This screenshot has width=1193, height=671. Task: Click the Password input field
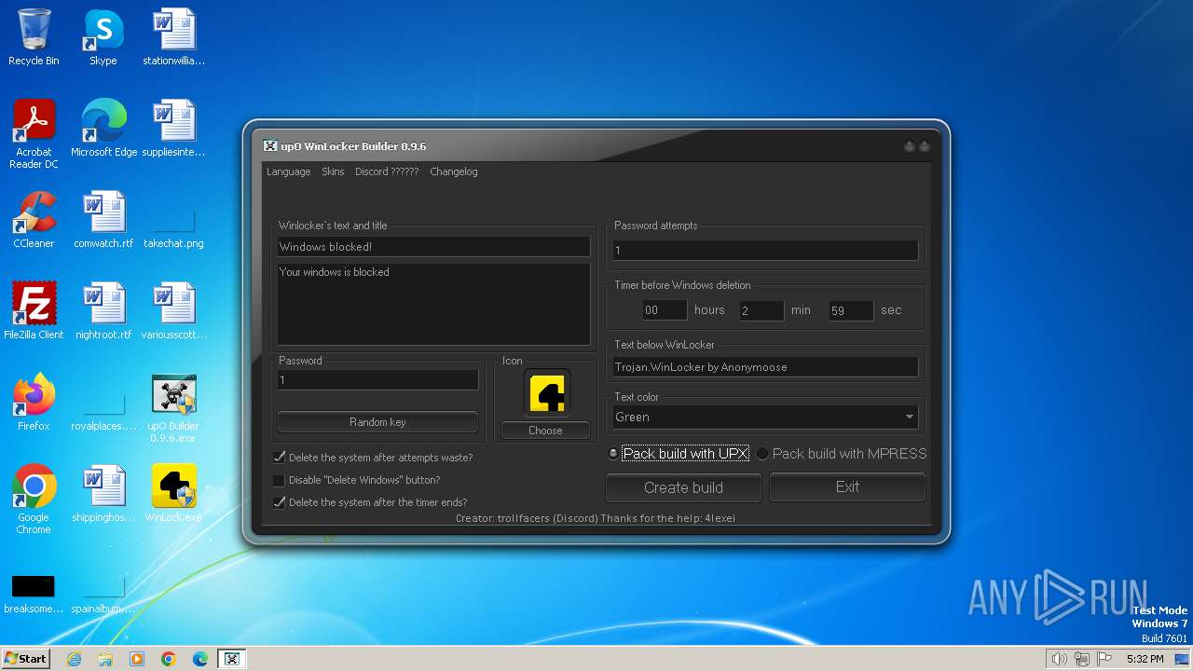pyautogui.click(x=377, y=380)
